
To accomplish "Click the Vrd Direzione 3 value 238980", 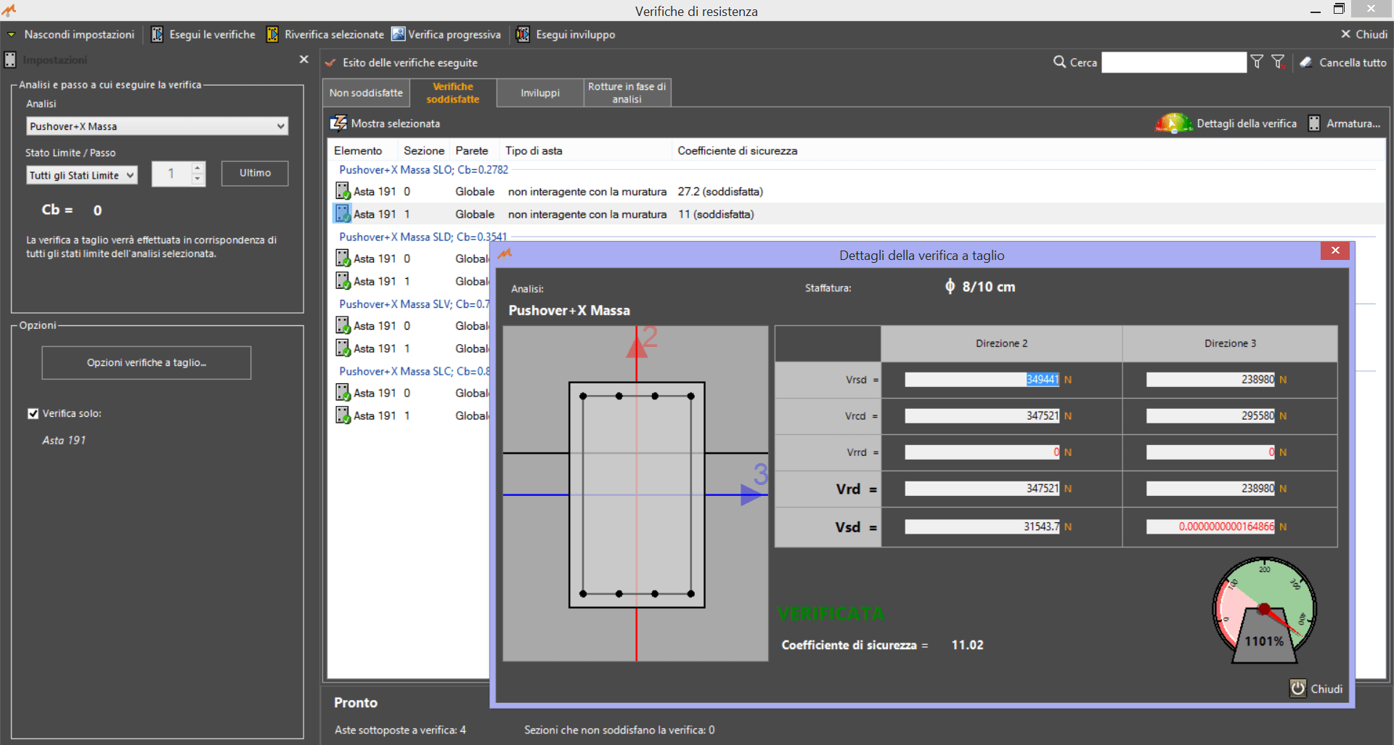I will click(1210, 489).
